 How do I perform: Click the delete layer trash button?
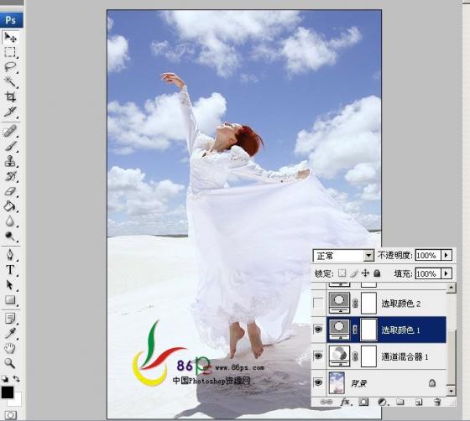(437, 402)
